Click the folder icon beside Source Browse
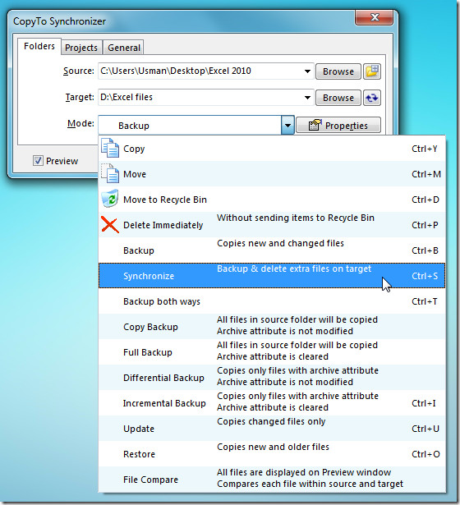460x505 pixels. 372,71
